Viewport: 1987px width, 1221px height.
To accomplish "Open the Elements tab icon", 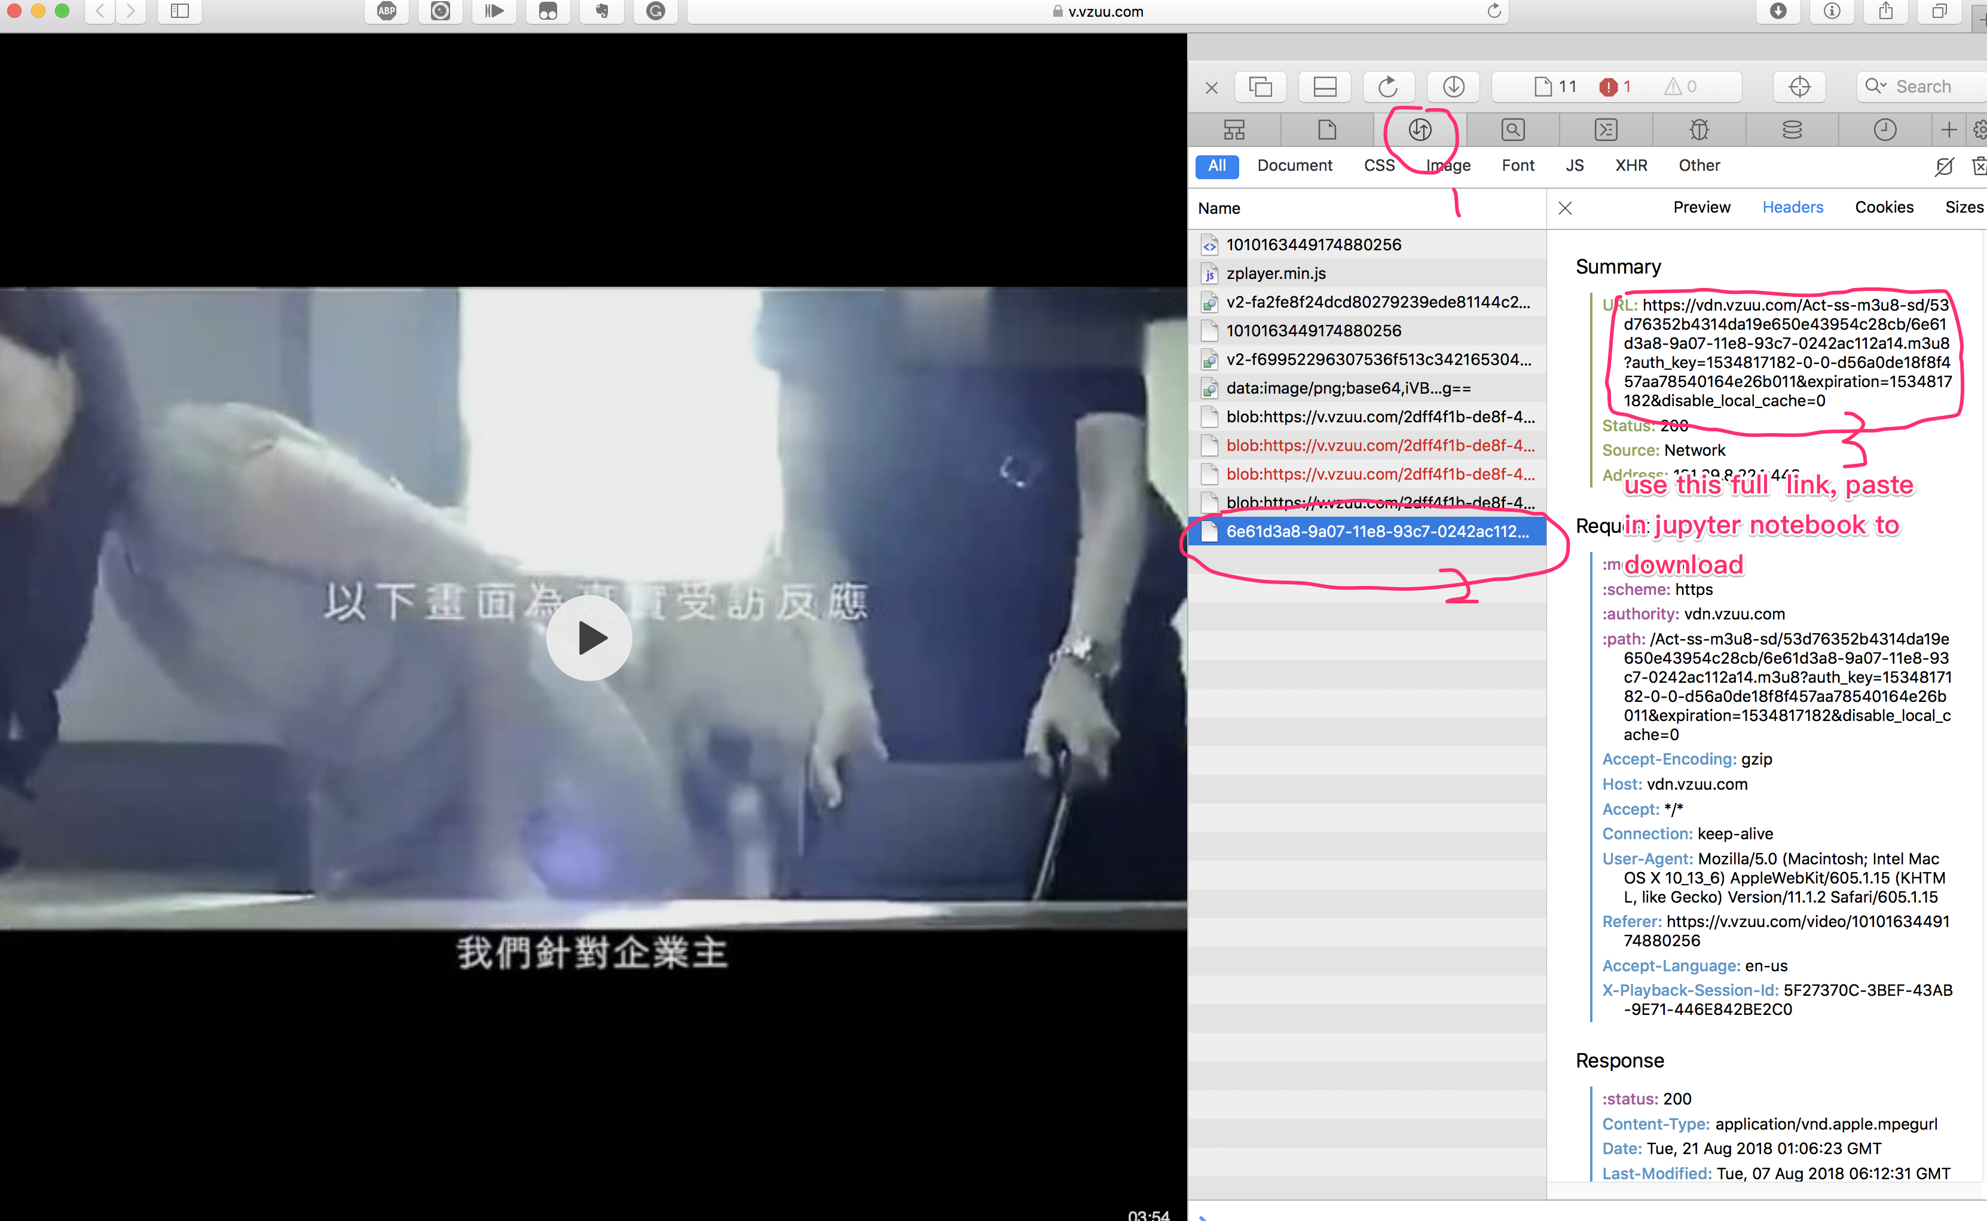I will coord(1234,129).
